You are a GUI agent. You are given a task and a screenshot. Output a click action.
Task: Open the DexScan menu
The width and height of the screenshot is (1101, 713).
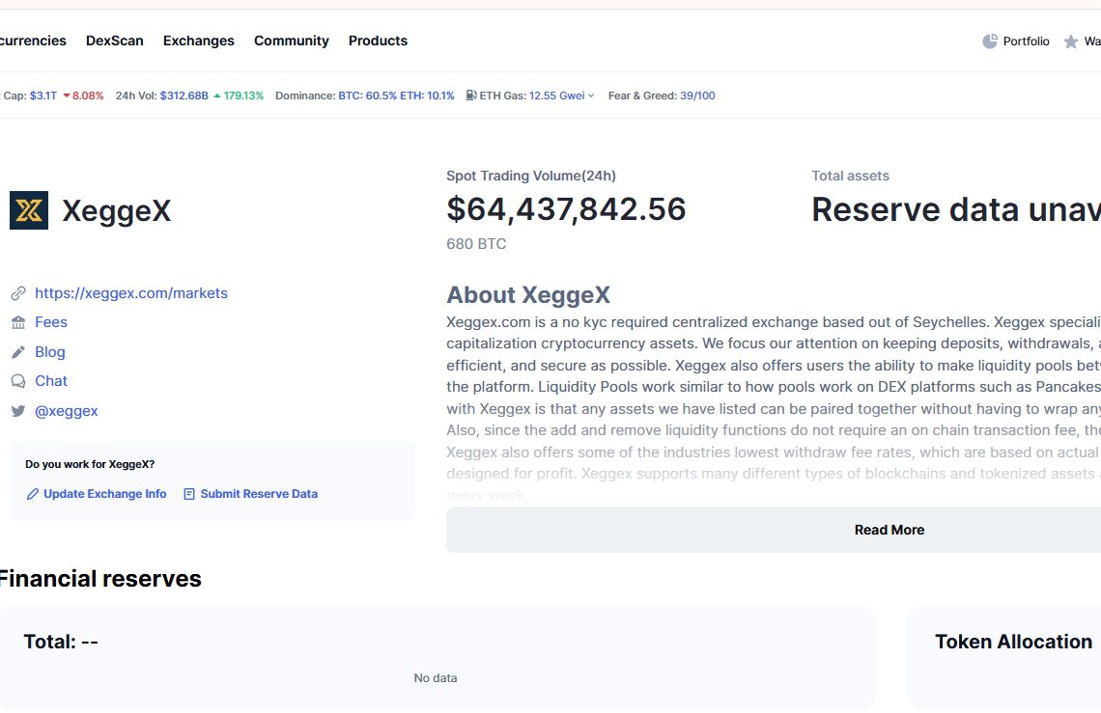click(x=114, y=41)
